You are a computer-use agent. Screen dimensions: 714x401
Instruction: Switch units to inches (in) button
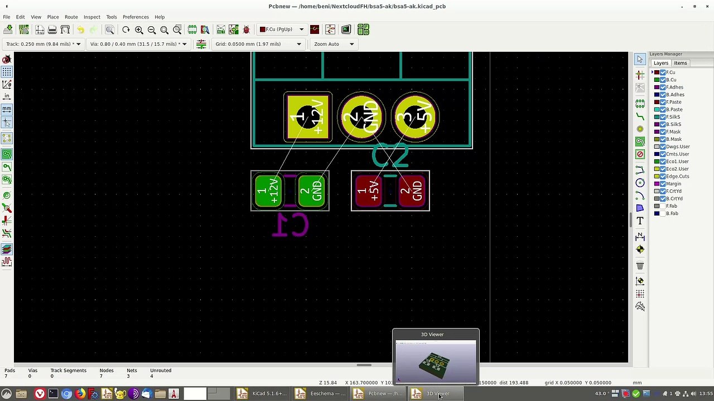tap(7, 97)
